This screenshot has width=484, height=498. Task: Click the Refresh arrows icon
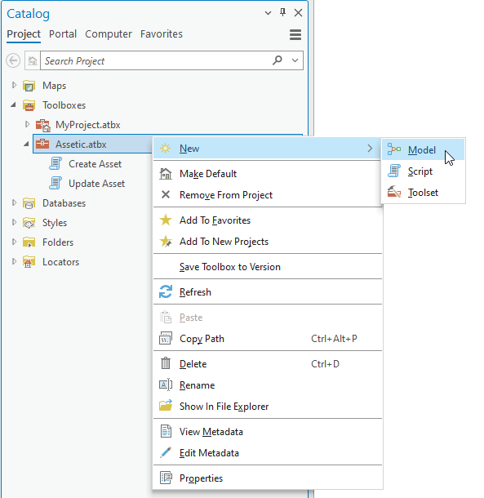point(166,291)
